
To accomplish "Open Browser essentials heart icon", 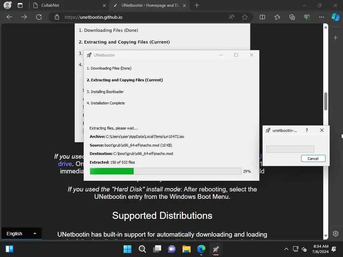I will (x=307, y=17).
